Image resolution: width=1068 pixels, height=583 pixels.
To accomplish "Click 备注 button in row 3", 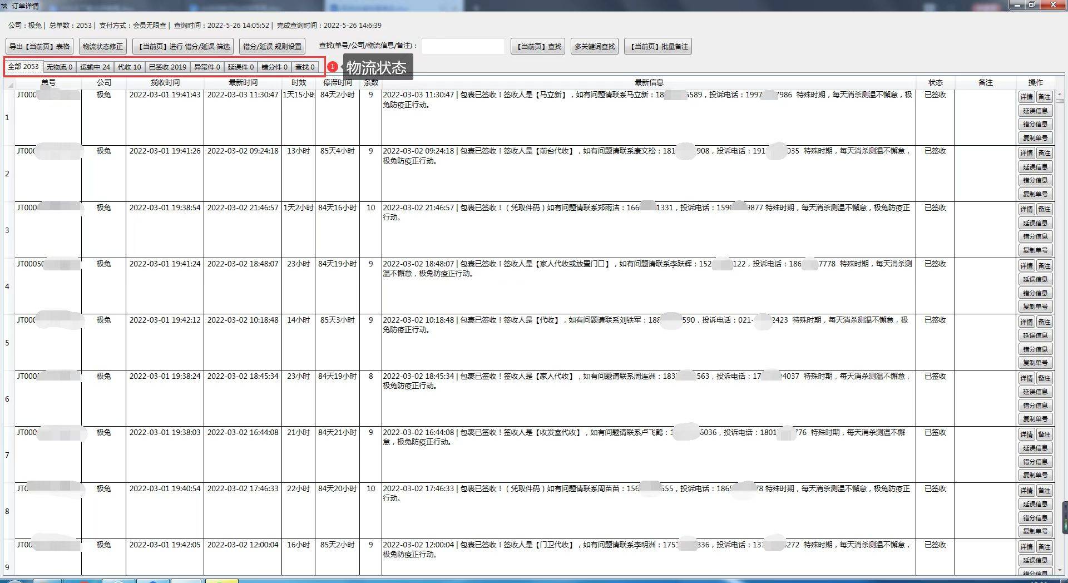I will click(x=1044, y=209).
